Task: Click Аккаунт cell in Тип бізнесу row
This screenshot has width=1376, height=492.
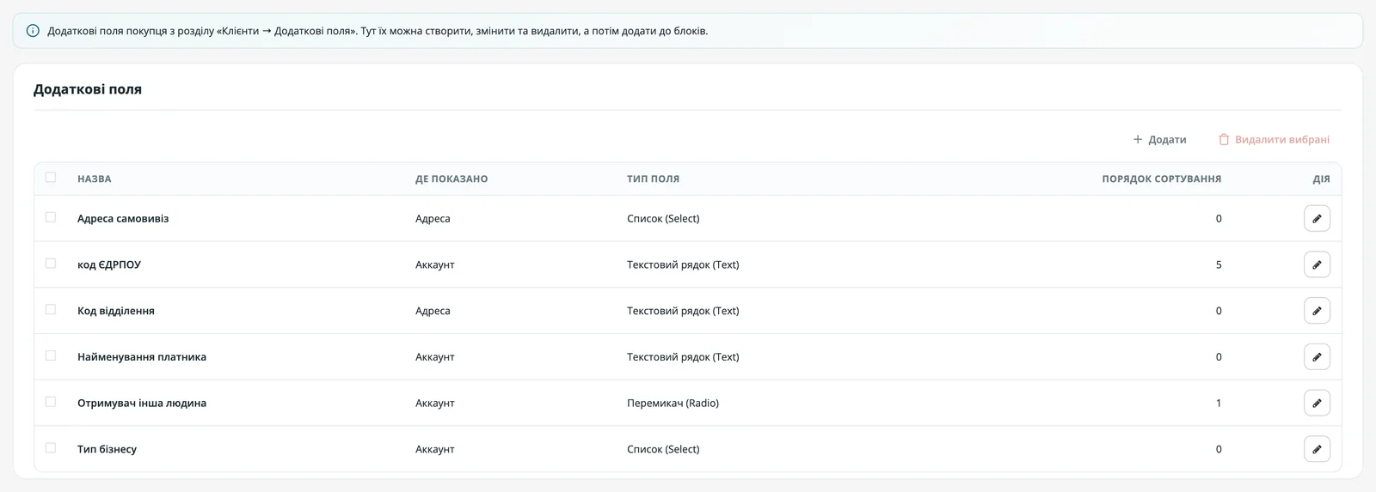Action: pos(435,449)
